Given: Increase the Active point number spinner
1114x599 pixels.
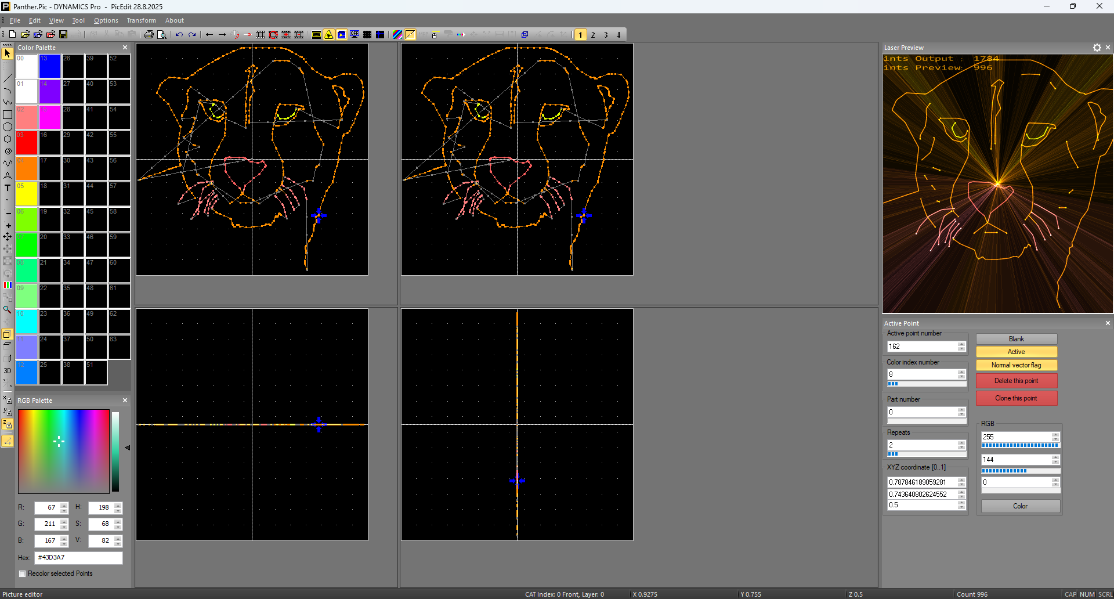Looking at the screenshot, I should (961, 344).
